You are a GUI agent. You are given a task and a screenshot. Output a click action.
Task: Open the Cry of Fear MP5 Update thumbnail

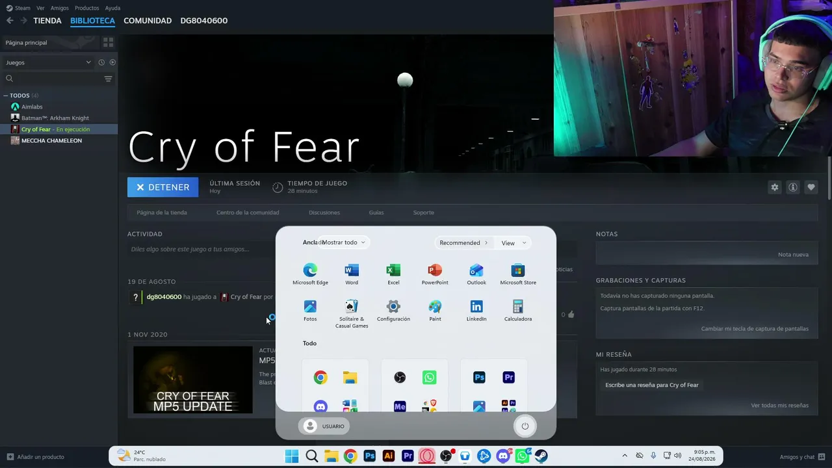[x=193, y=380]
